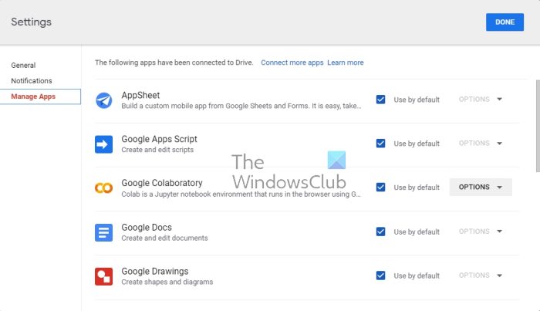
Task: Open the OPTIONS dropdown for Google Docs
Action: [x=481, y=231]
